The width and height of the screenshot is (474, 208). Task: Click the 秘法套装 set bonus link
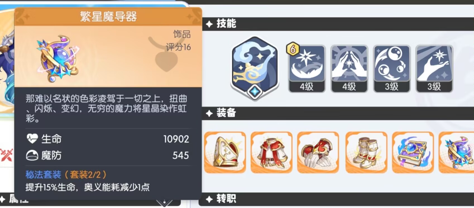click(43, 175)
